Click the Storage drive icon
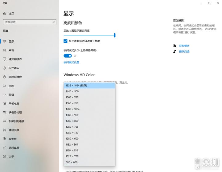Viewport: 222px width, 172px height. [5, 94]
